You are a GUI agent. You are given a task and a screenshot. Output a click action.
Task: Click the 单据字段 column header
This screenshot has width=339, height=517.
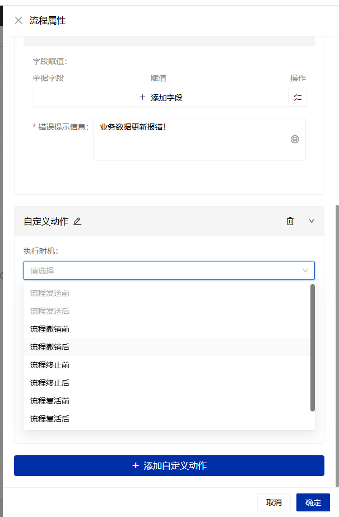48,78
